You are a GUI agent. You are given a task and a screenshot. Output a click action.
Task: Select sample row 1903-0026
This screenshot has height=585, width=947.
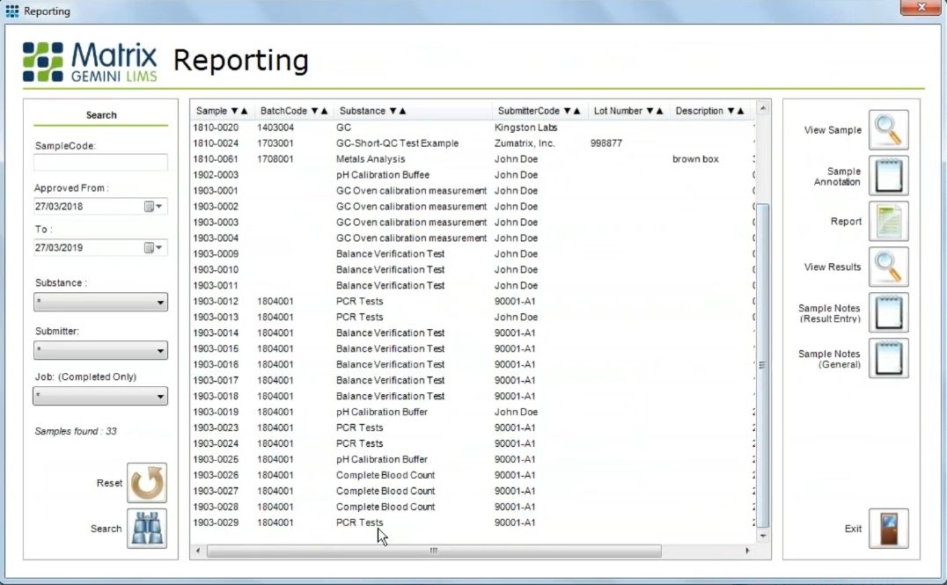click(473, 475)
